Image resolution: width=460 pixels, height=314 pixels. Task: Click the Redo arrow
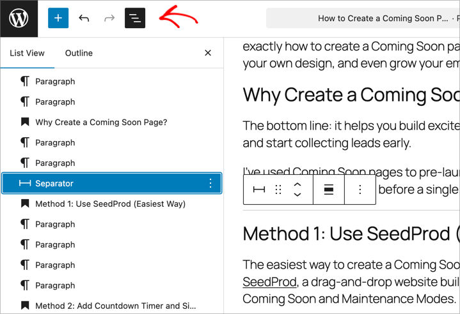109,18
